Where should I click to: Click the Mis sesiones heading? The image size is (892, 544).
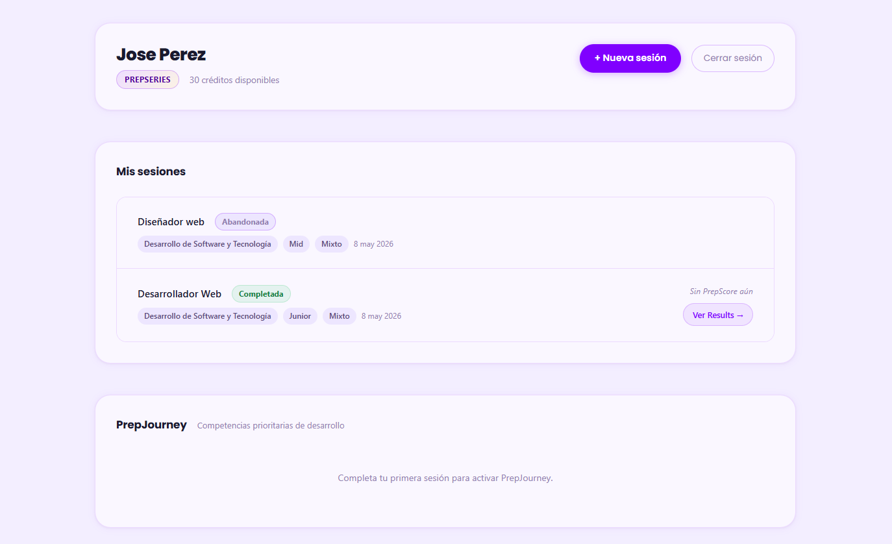coord(151,171)
